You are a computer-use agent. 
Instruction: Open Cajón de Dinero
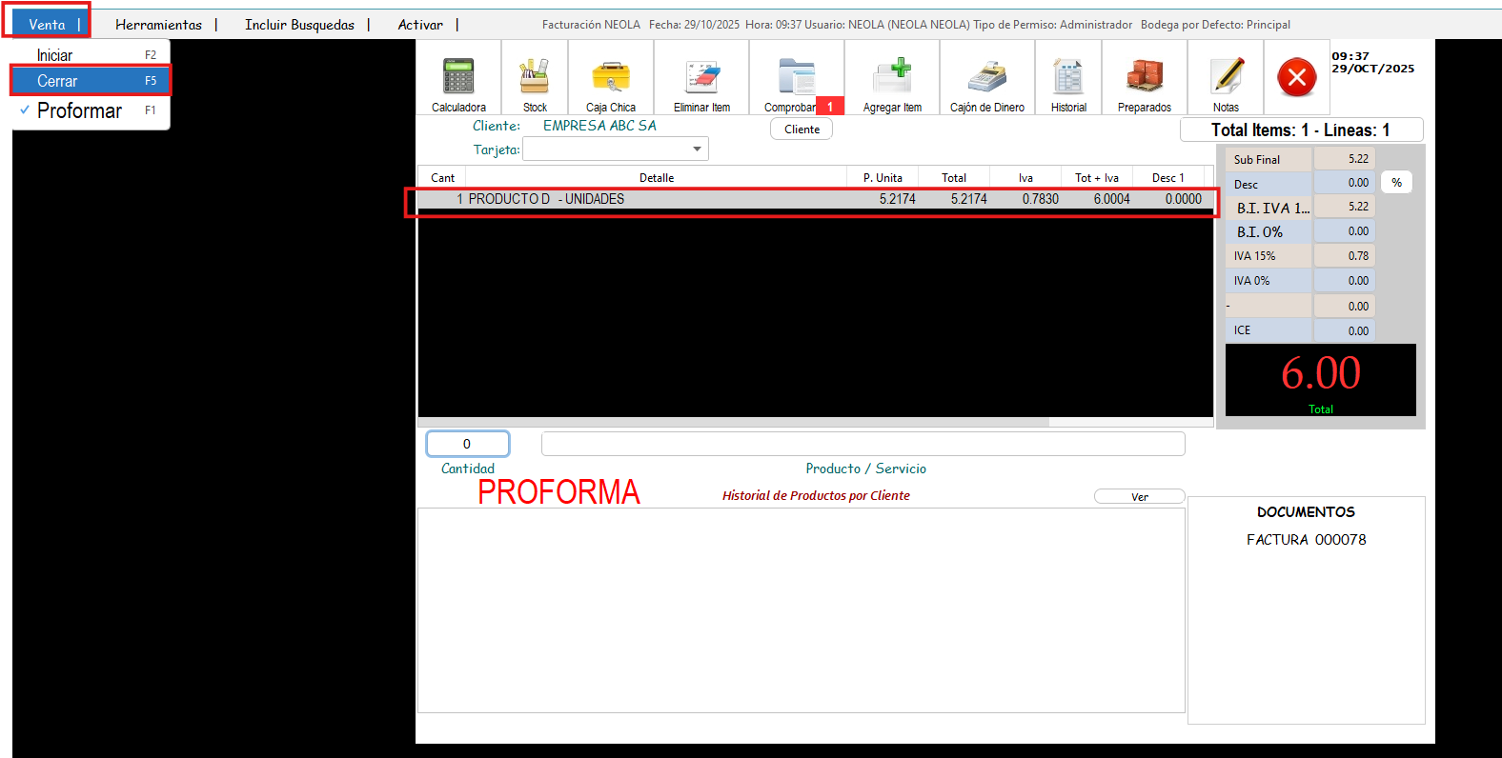pos(987,78)
